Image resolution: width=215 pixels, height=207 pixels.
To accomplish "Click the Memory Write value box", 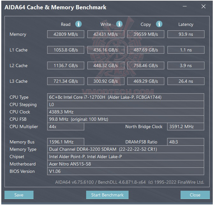I will 106,34.
